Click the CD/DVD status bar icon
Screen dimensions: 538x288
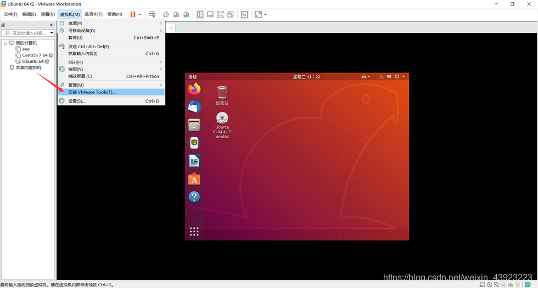click(x=489, y=285)
